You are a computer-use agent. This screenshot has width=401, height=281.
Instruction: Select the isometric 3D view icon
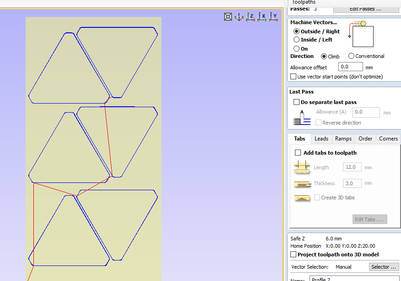(239, 17)
